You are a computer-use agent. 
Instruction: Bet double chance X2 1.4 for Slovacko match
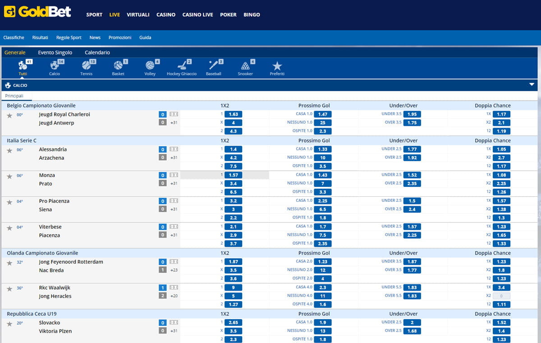(x=501, y=331)
